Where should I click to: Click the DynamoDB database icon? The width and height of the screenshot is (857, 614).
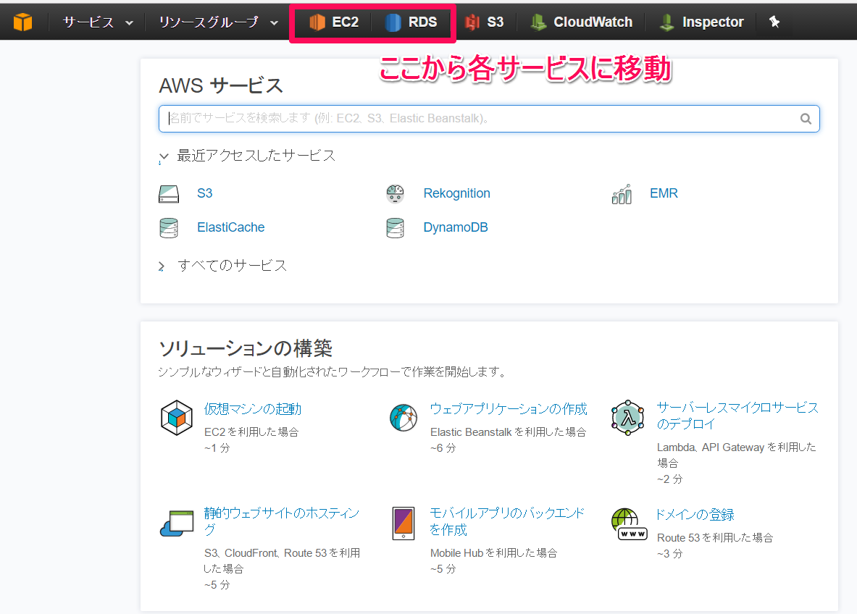point(395,228)
